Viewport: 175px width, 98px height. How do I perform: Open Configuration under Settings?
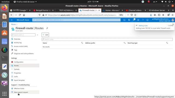(19, 62)
